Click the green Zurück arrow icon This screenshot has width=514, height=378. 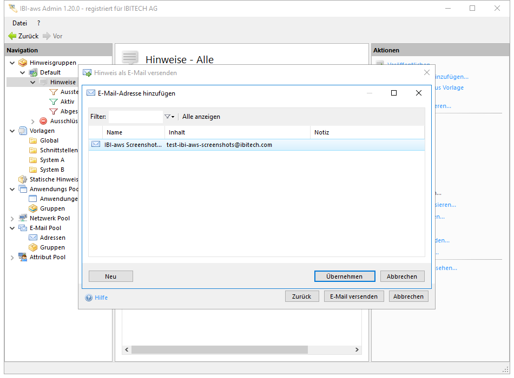(x=12, y=36)
